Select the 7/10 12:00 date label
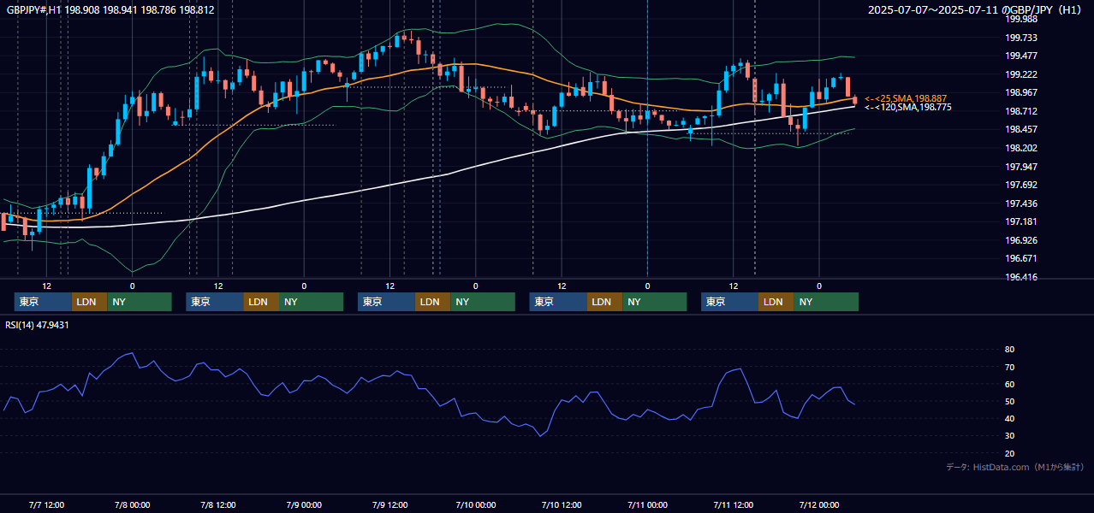1094x513 pixels. tap(561, 504)
